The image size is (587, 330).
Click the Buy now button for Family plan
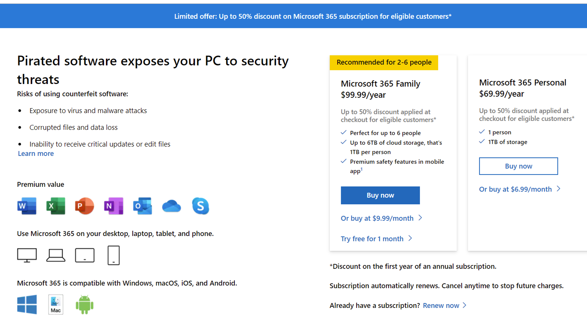tap(380, 195)
